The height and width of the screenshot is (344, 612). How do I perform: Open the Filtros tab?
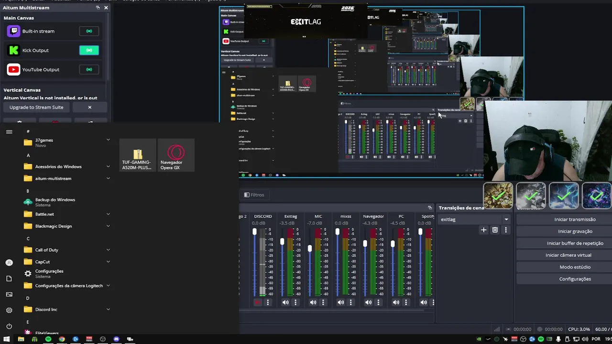pyautogui.click(x=254, y=194)
